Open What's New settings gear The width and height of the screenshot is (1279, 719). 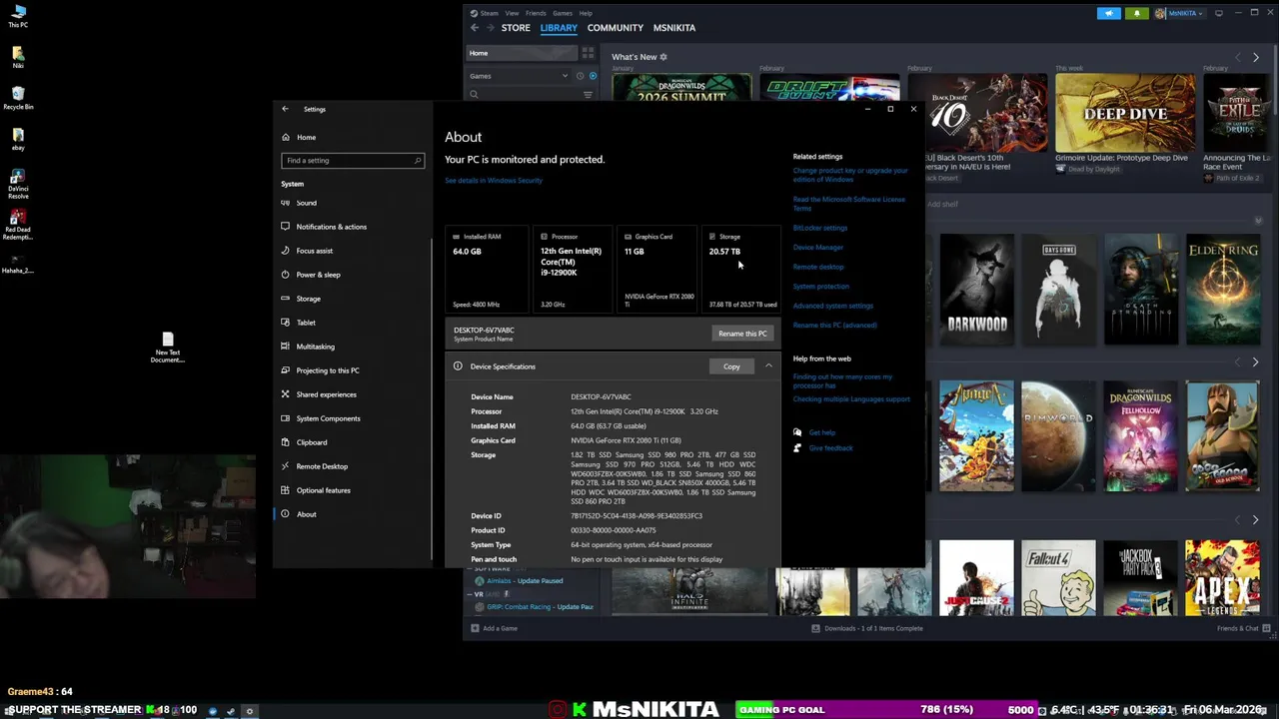[x=663, y=57]
